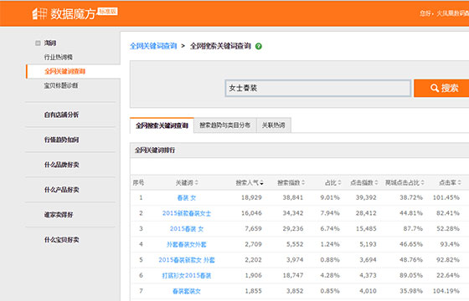Click the percentage 44.81% in row 2
This screenshot has height=301, width=469.
(x=411, y=213)
